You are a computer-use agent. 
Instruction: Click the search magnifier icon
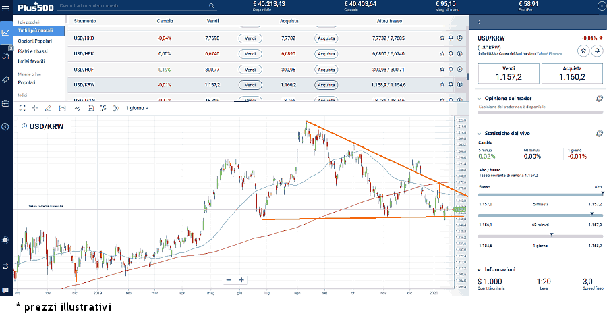point(212,5)
